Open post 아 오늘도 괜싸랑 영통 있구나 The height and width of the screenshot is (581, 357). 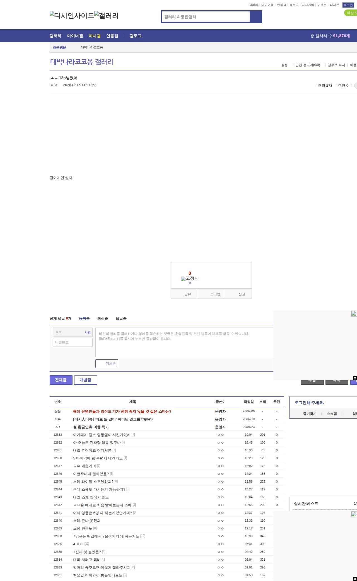97,442
